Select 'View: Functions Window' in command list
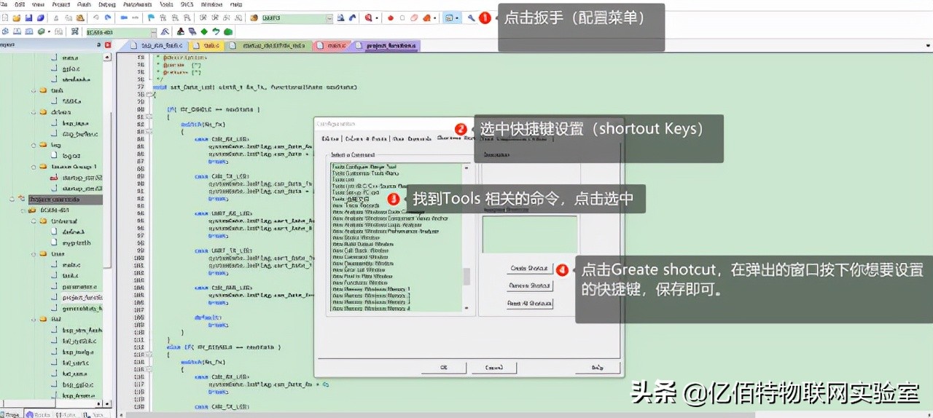Viewport: 933px width, 418px height. [361, 283]
